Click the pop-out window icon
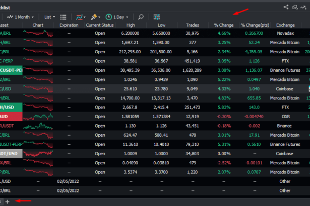This screenshot has height=206, width=310. click(295, 8)
